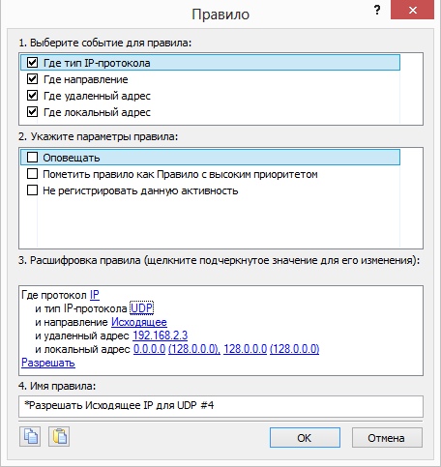This screenshot has height=467, width=441.
Task: Uncheck 'Где локальный адрес' checkbox
Action: click(x=32, y=112)
